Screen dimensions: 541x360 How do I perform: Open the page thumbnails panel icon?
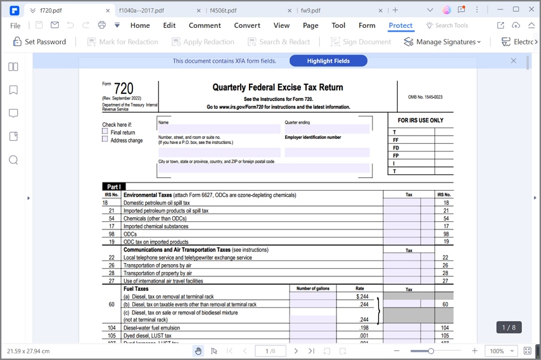[x=13, y=67]
